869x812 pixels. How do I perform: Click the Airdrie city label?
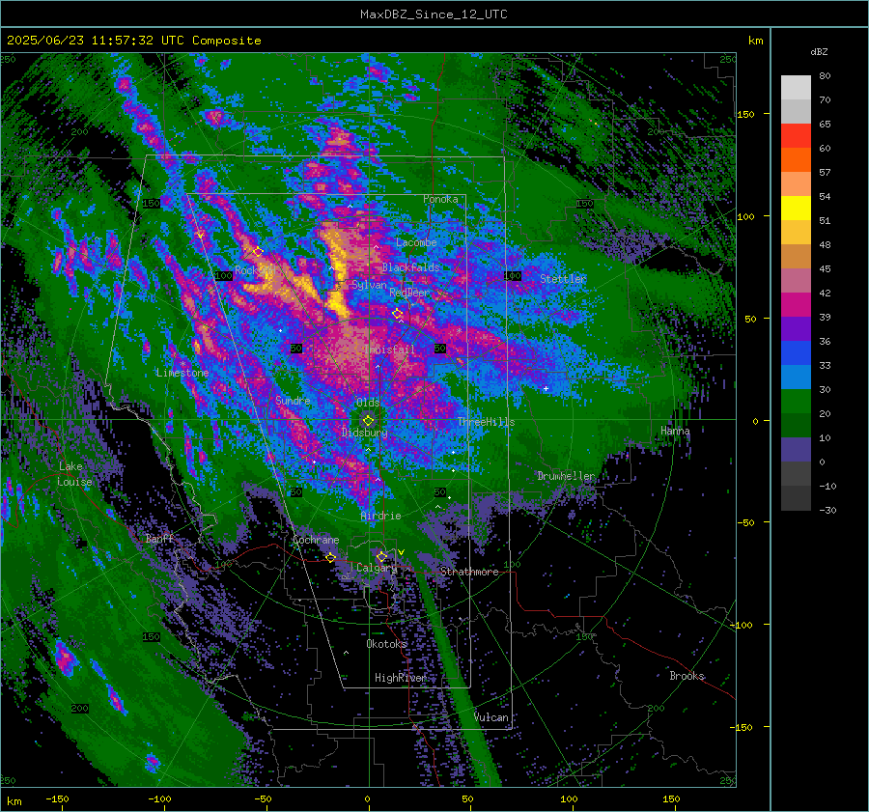[x=380, y=516]
